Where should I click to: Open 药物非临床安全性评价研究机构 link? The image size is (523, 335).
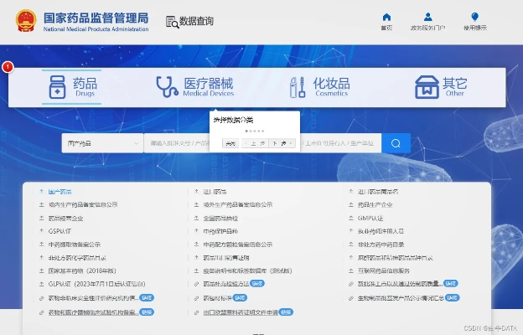(93, 298)
